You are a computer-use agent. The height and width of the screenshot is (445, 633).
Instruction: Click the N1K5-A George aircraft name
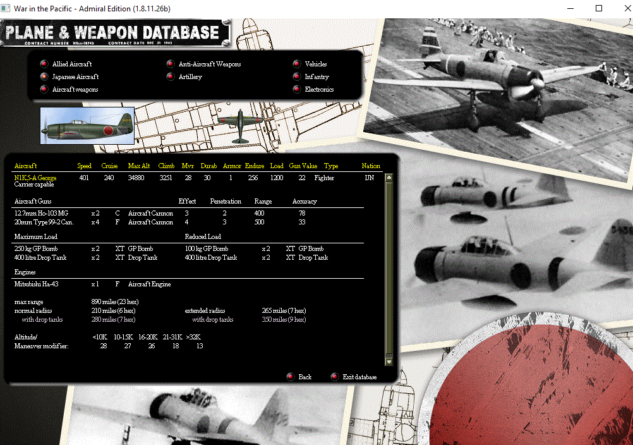point(35,178)
